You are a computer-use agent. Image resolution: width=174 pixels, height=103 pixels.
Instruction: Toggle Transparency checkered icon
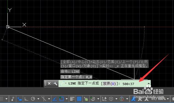[79, 99]
